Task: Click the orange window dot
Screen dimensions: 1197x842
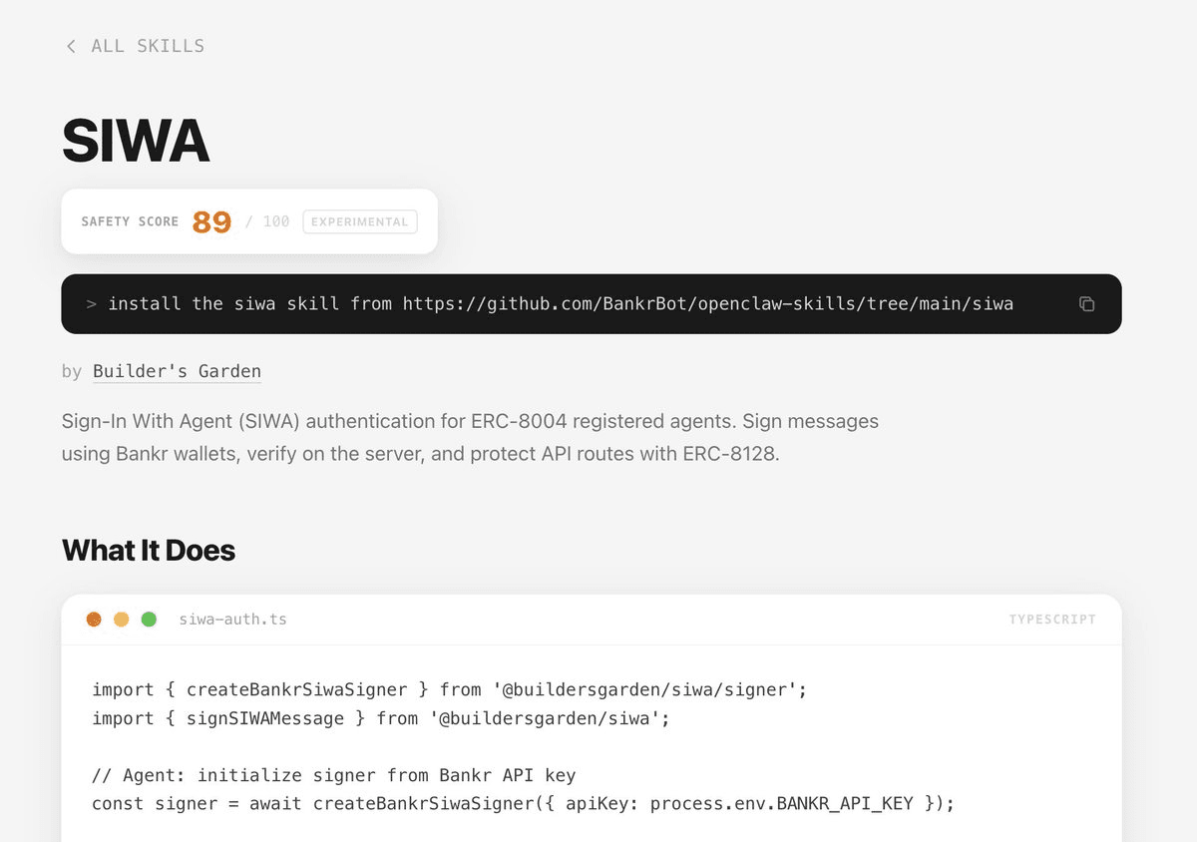Action: 94,620
